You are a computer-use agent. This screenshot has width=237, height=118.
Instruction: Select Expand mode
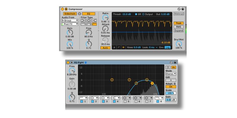tap(179, 31)
